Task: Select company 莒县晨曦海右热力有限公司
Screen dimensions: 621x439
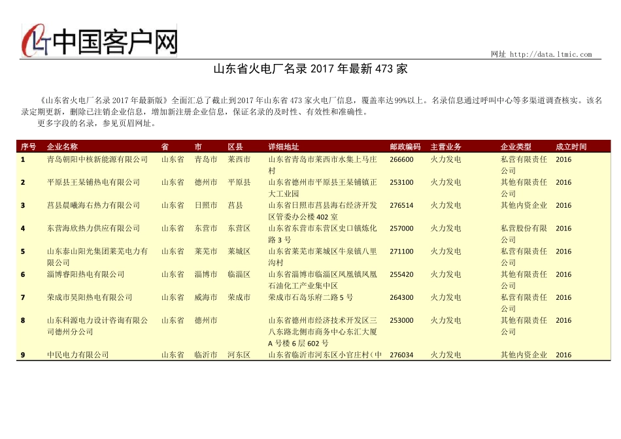Action: [93, 205]
